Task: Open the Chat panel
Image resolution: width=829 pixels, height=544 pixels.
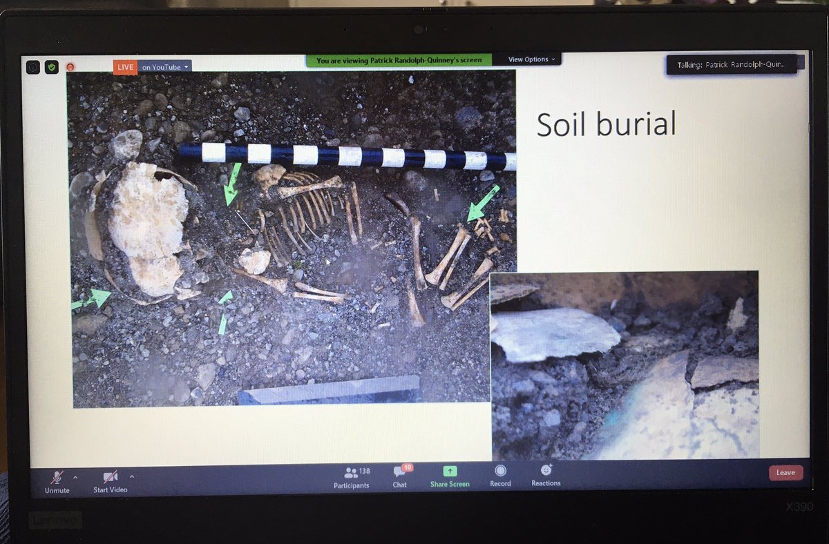Action: point(399,476)
